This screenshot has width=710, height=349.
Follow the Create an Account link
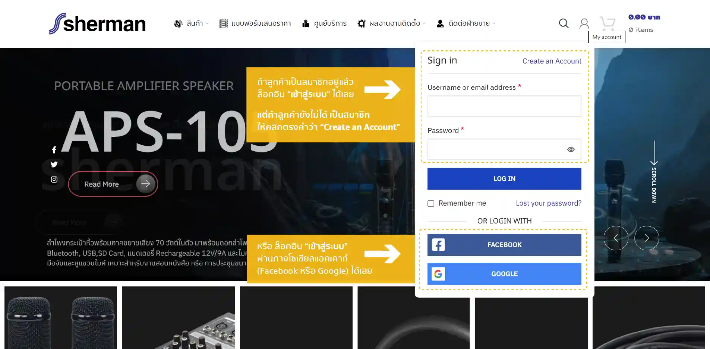pos(552,61)
